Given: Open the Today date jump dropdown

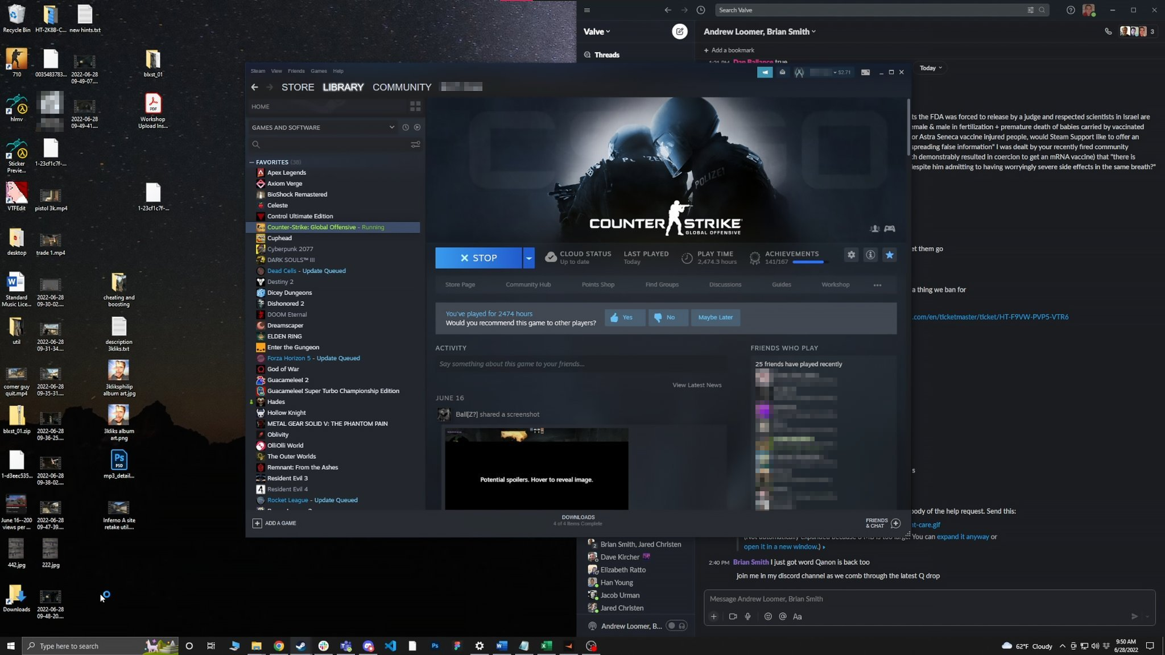Looking at the screenshot, I should (931, 68).
